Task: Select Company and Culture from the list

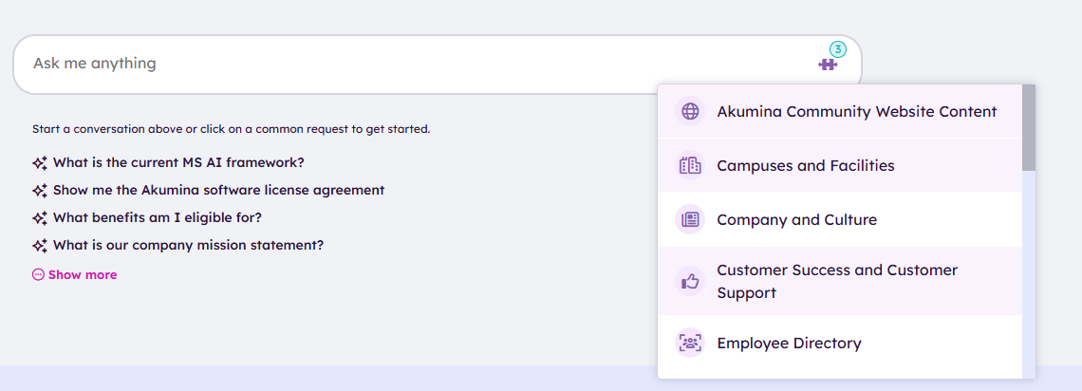Action: tap(796, 220)
